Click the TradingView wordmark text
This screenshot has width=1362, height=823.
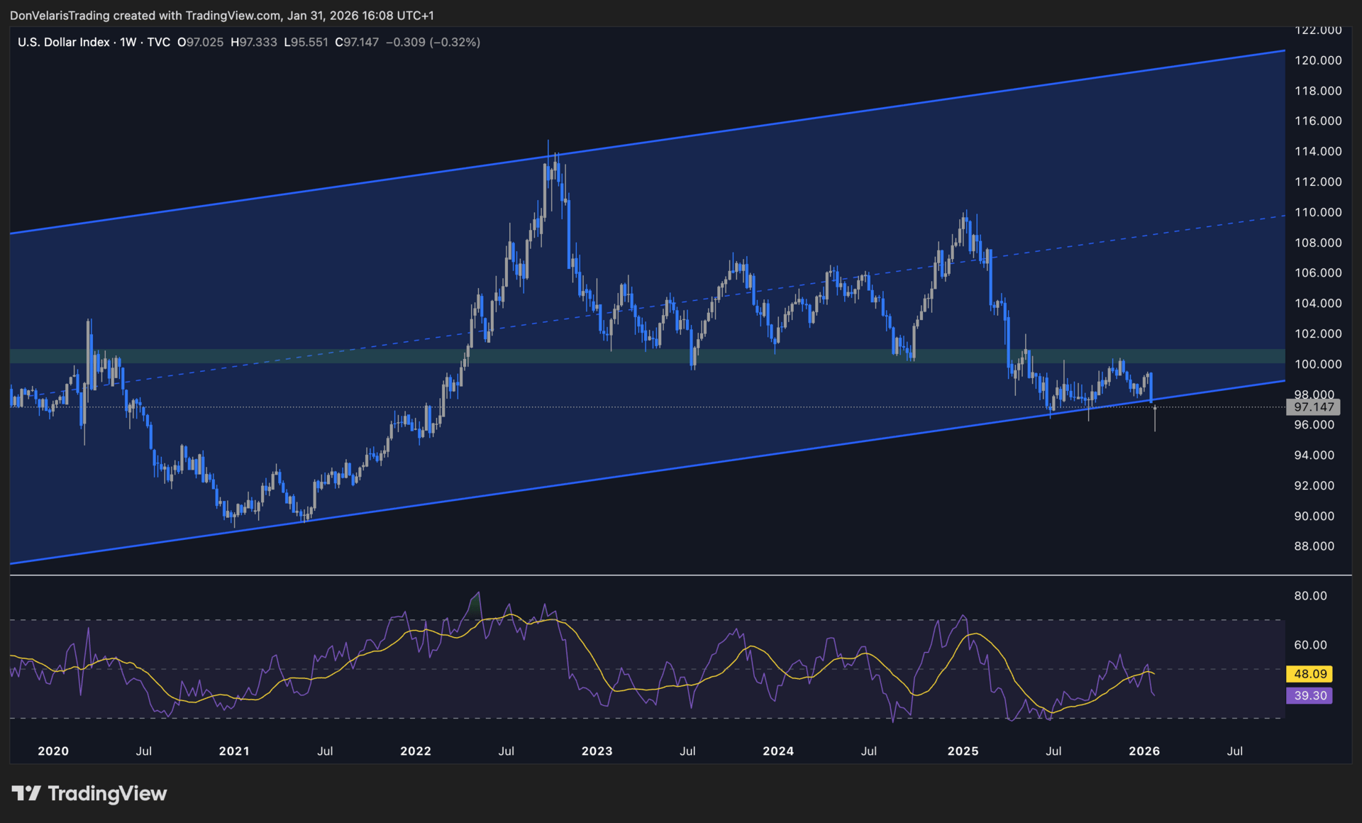[107, 793]
